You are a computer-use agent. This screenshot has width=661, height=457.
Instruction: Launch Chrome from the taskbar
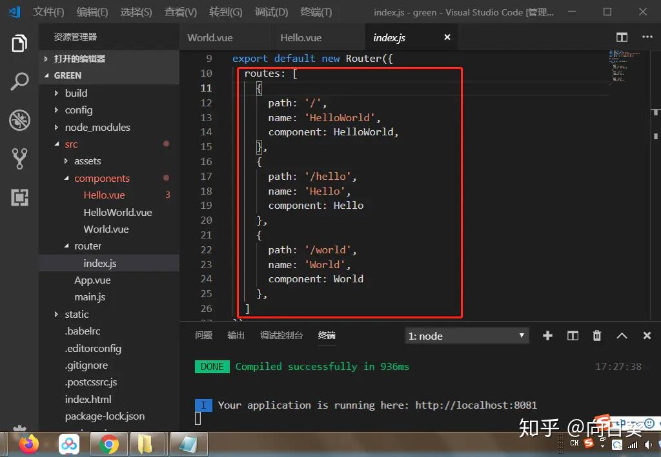coord(108,444)
